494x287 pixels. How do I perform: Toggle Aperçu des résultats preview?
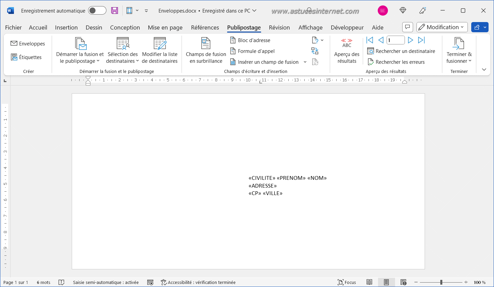(x=346, y=51)
